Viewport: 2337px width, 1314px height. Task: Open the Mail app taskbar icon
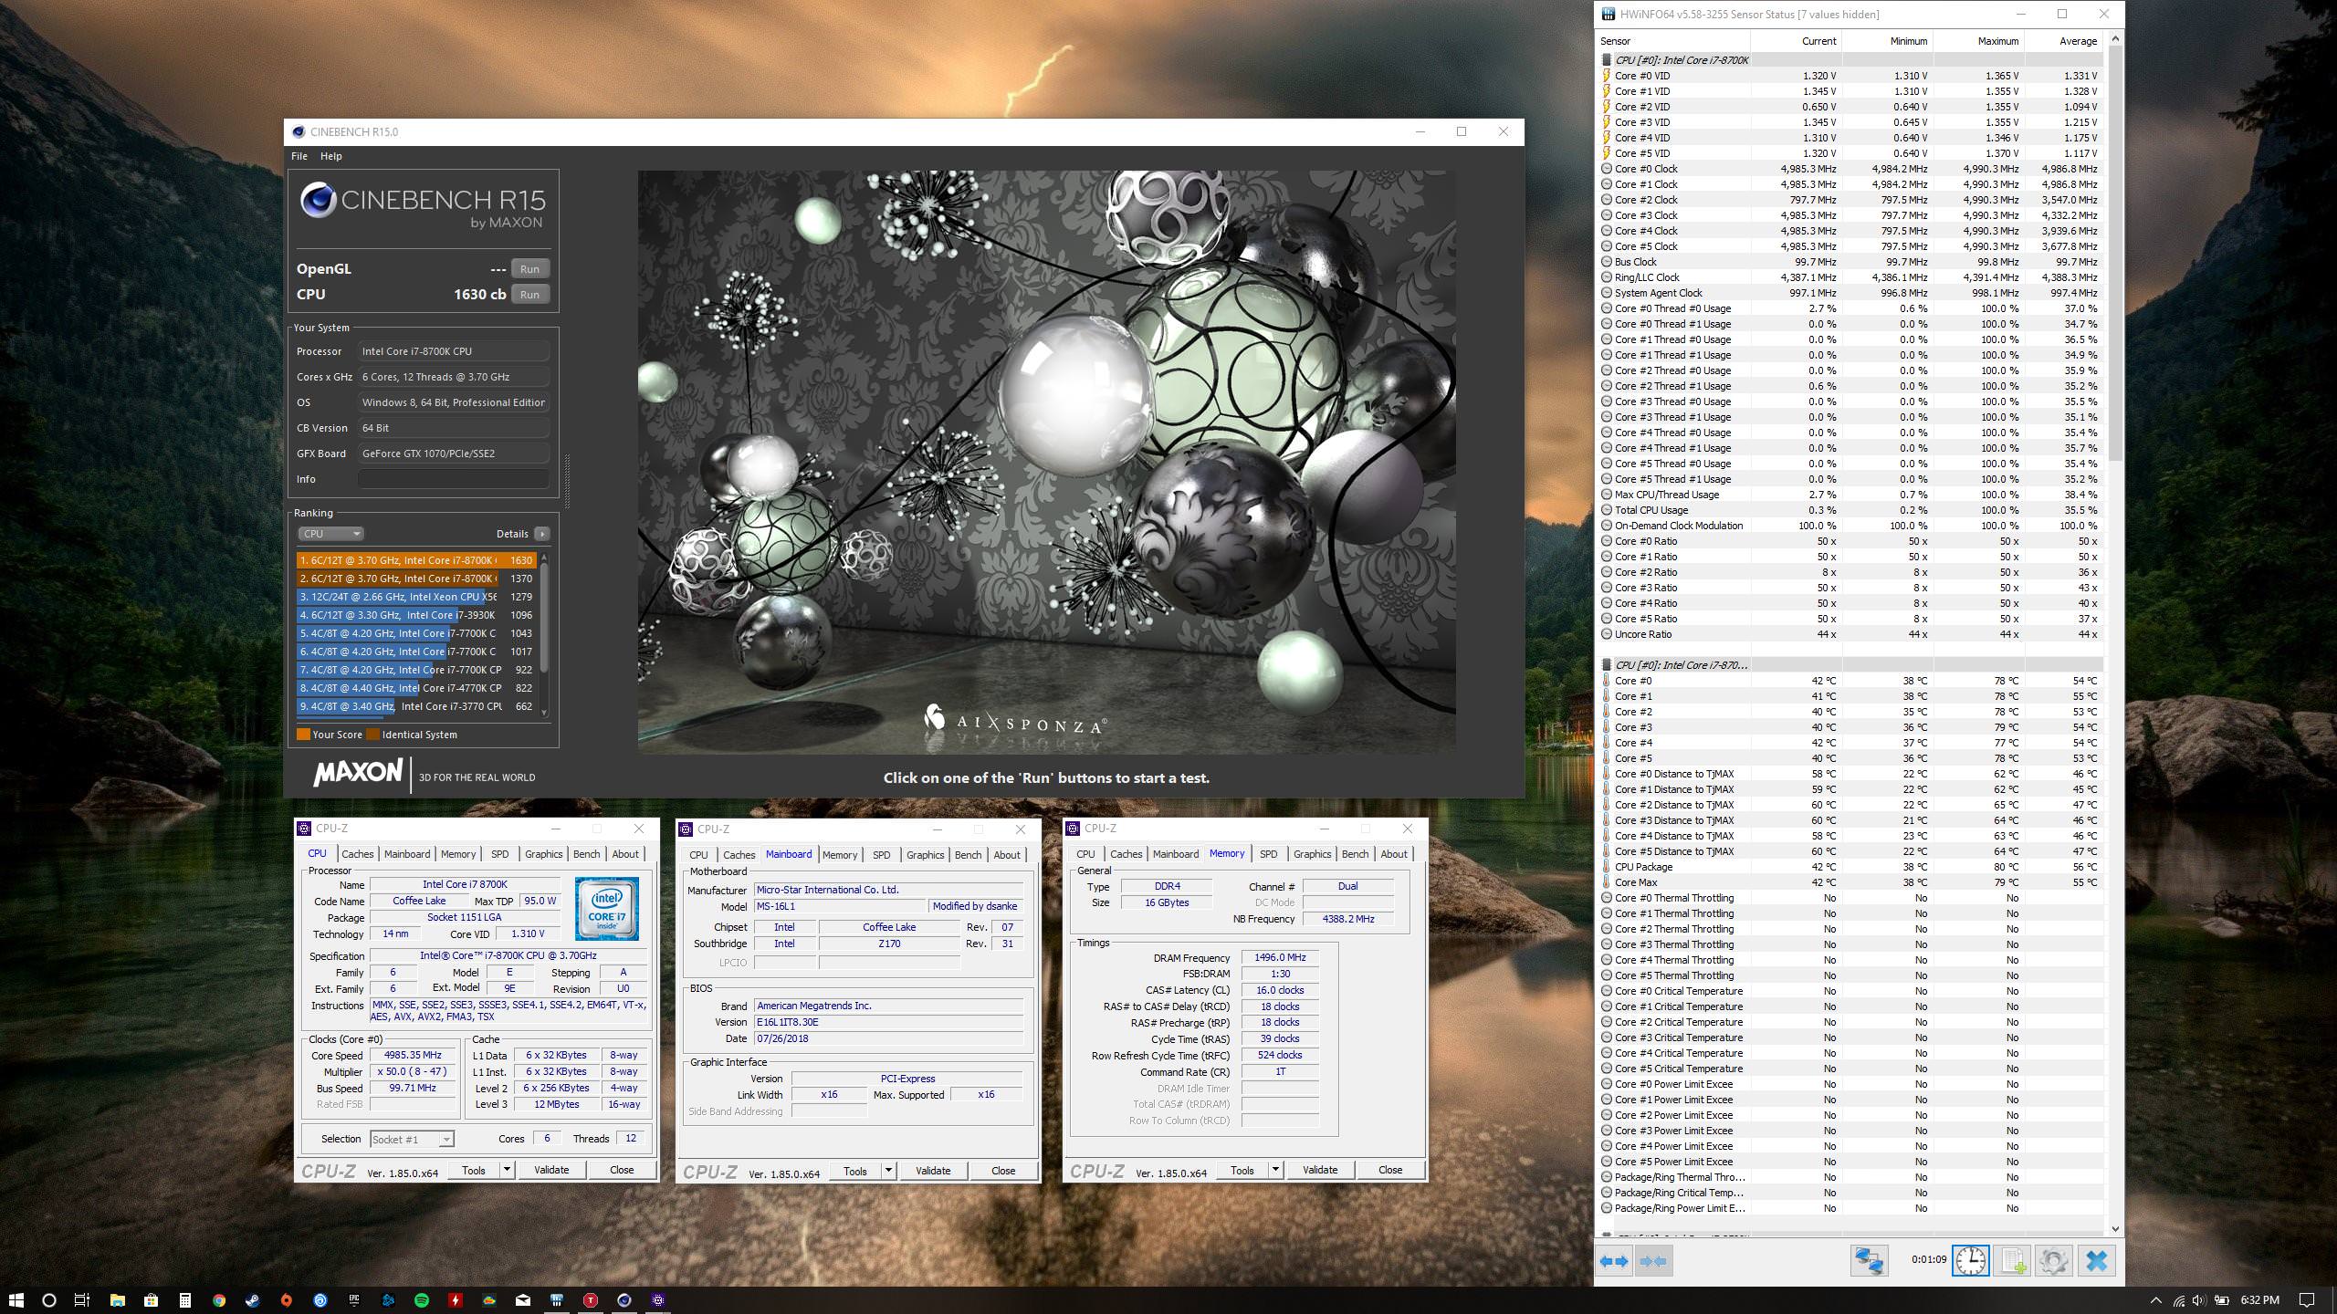[x=522, y=1300]
